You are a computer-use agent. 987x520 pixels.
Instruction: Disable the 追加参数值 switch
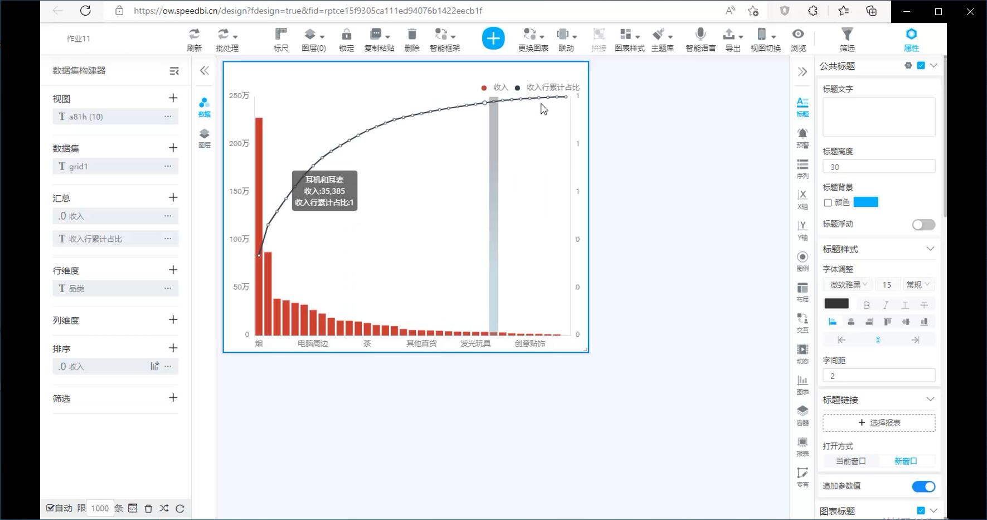pyautogui.click(x=923, y=487)
